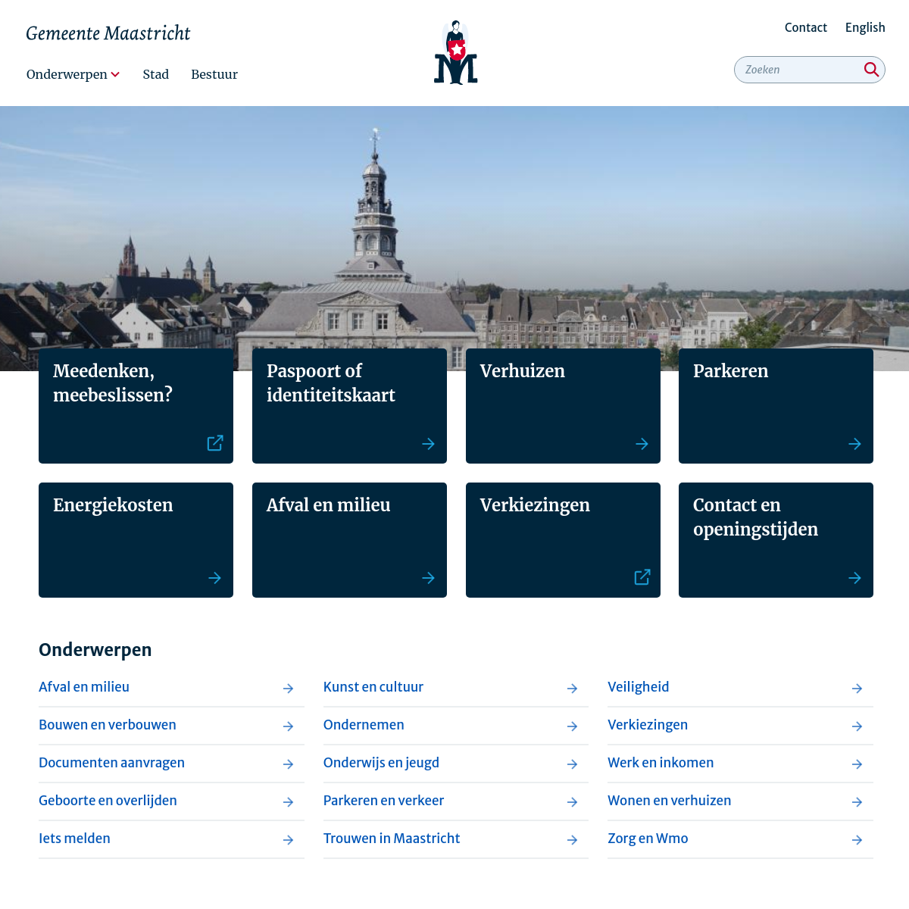Click arrow beside Trouwen in Maastricht

[573, 840]
